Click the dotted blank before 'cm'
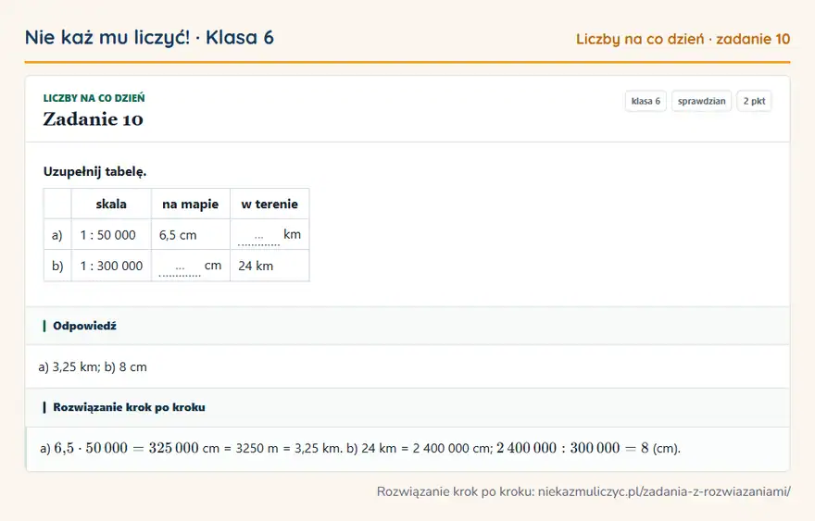 point(180,269)
